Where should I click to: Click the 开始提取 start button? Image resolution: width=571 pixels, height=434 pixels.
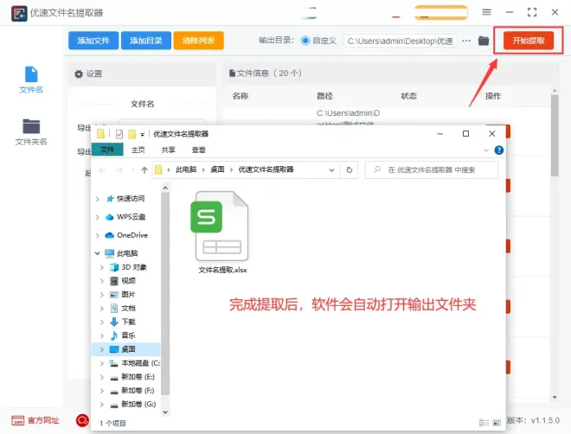pos(528,41)
